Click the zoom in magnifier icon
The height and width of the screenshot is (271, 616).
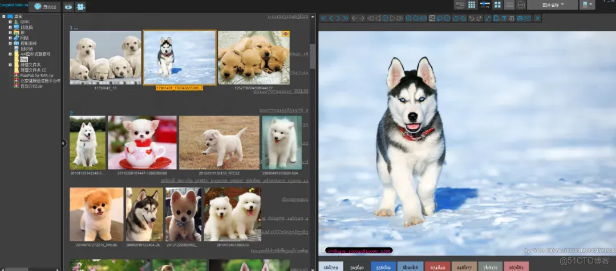(x=408, y=18)
